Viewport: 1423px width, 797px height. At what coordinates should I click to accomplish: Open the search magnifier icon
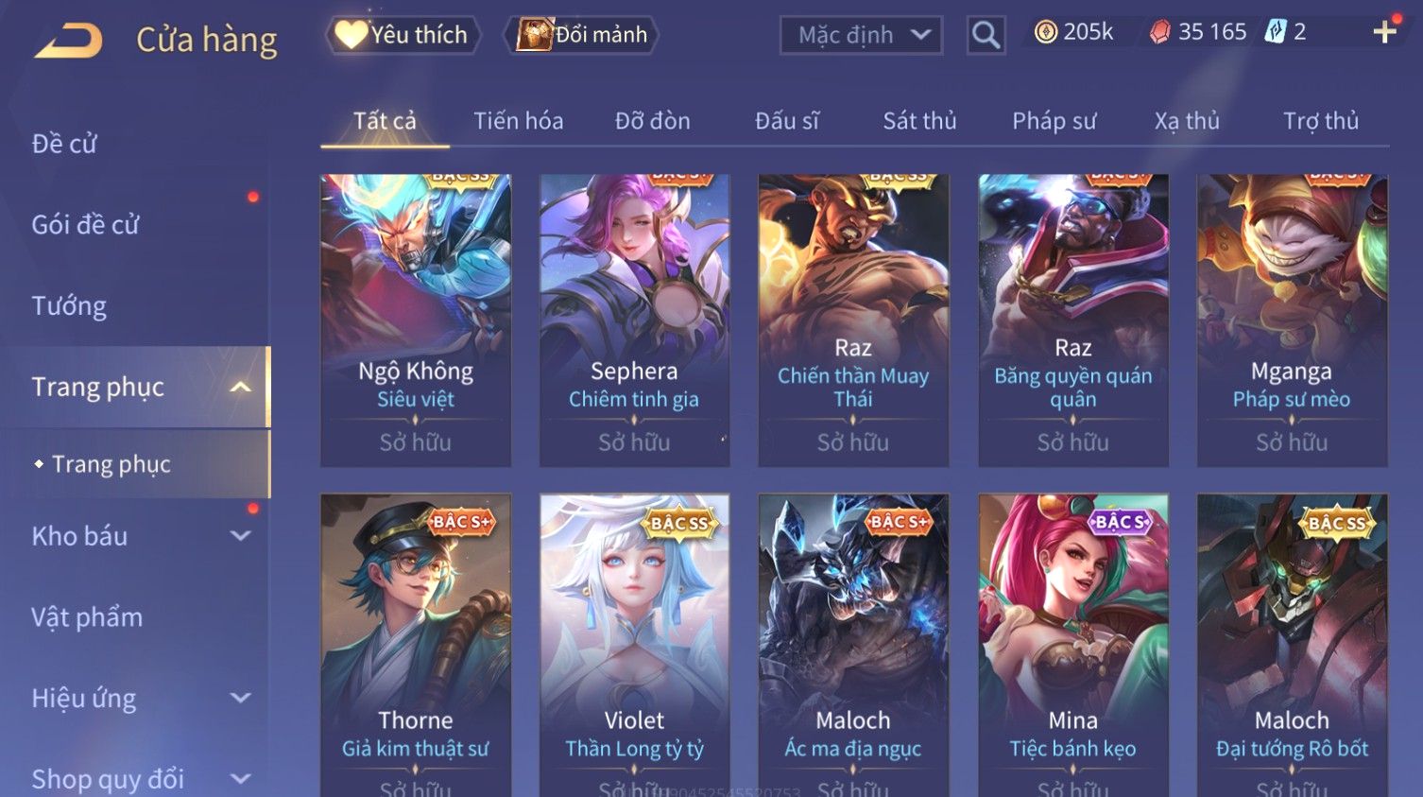pos(986,36)
